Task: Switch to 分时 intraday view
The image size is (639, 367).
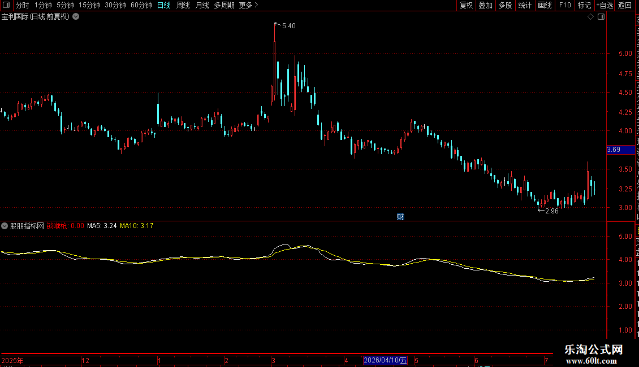Action: tap(23, 5)
